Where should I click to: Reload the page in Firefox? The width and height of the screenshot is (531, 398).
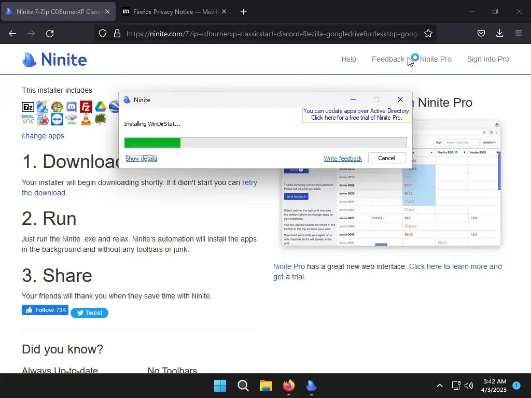pos(50,34)
